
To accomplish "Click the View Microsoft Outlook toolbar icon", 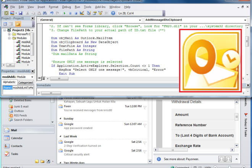I will click(6, 13).
